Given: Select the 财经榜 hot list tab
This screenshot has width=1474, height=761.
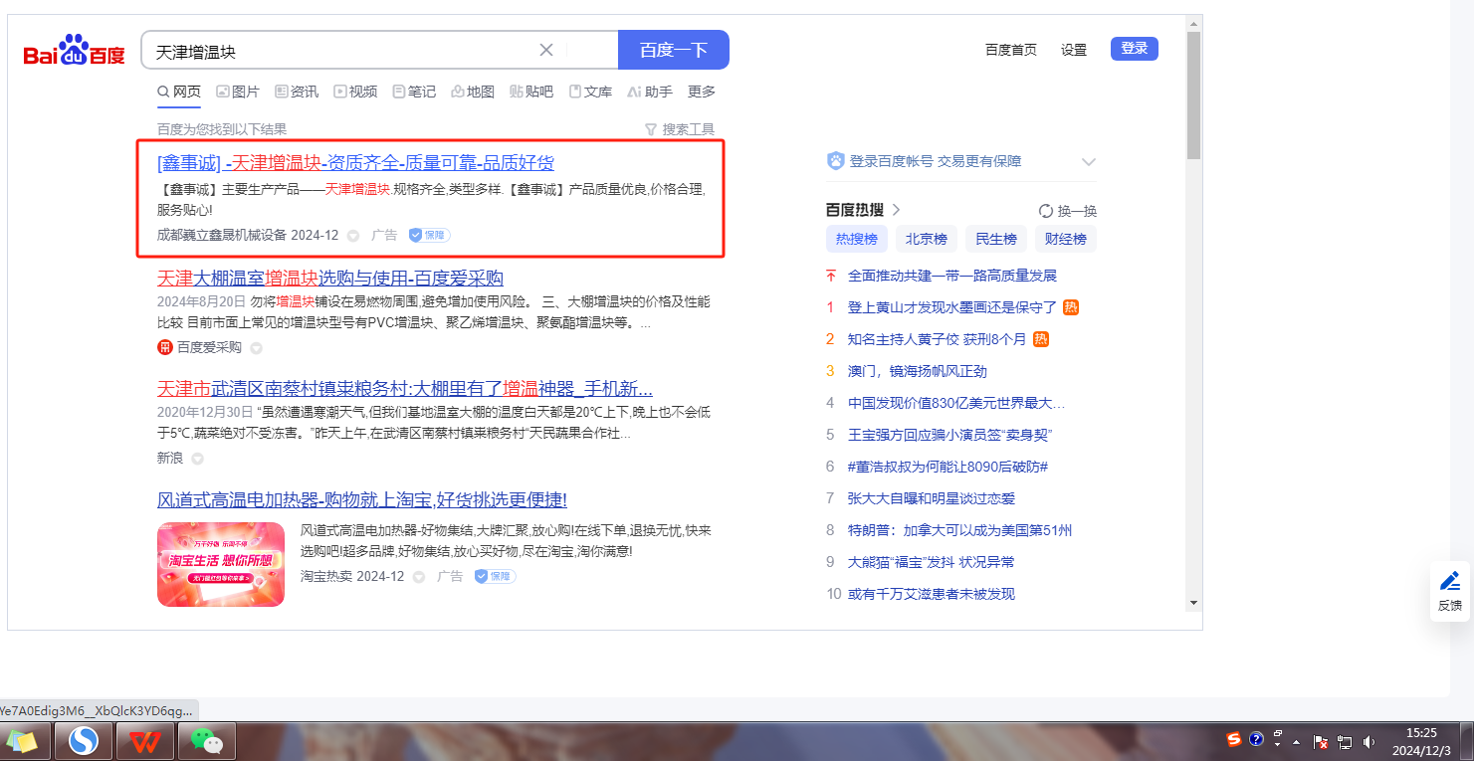Looking at the screenshot, I should (x=1065, y=239).
